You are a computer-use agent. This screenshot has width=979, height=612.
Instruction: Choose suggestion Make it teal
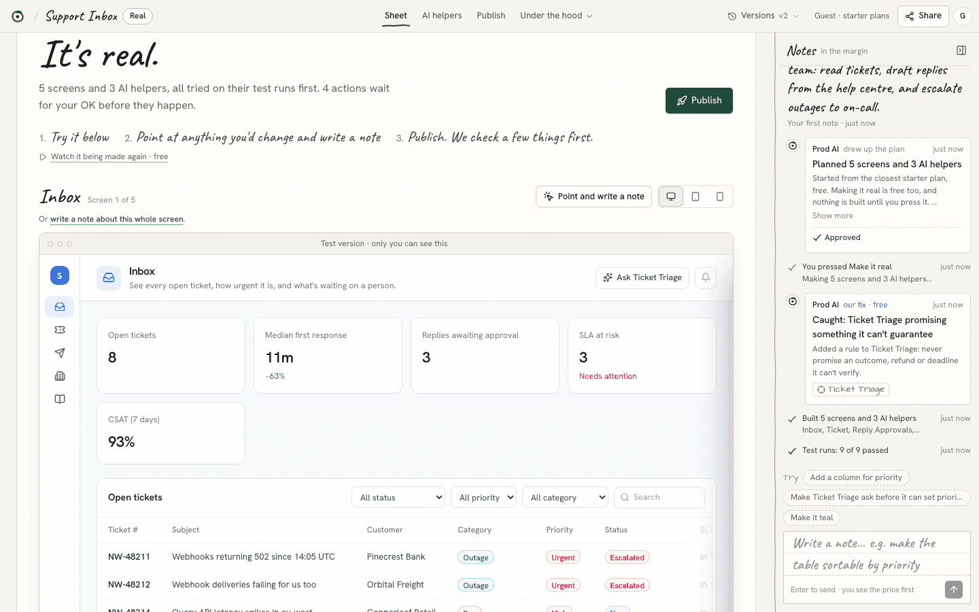(x=812, y=517)
